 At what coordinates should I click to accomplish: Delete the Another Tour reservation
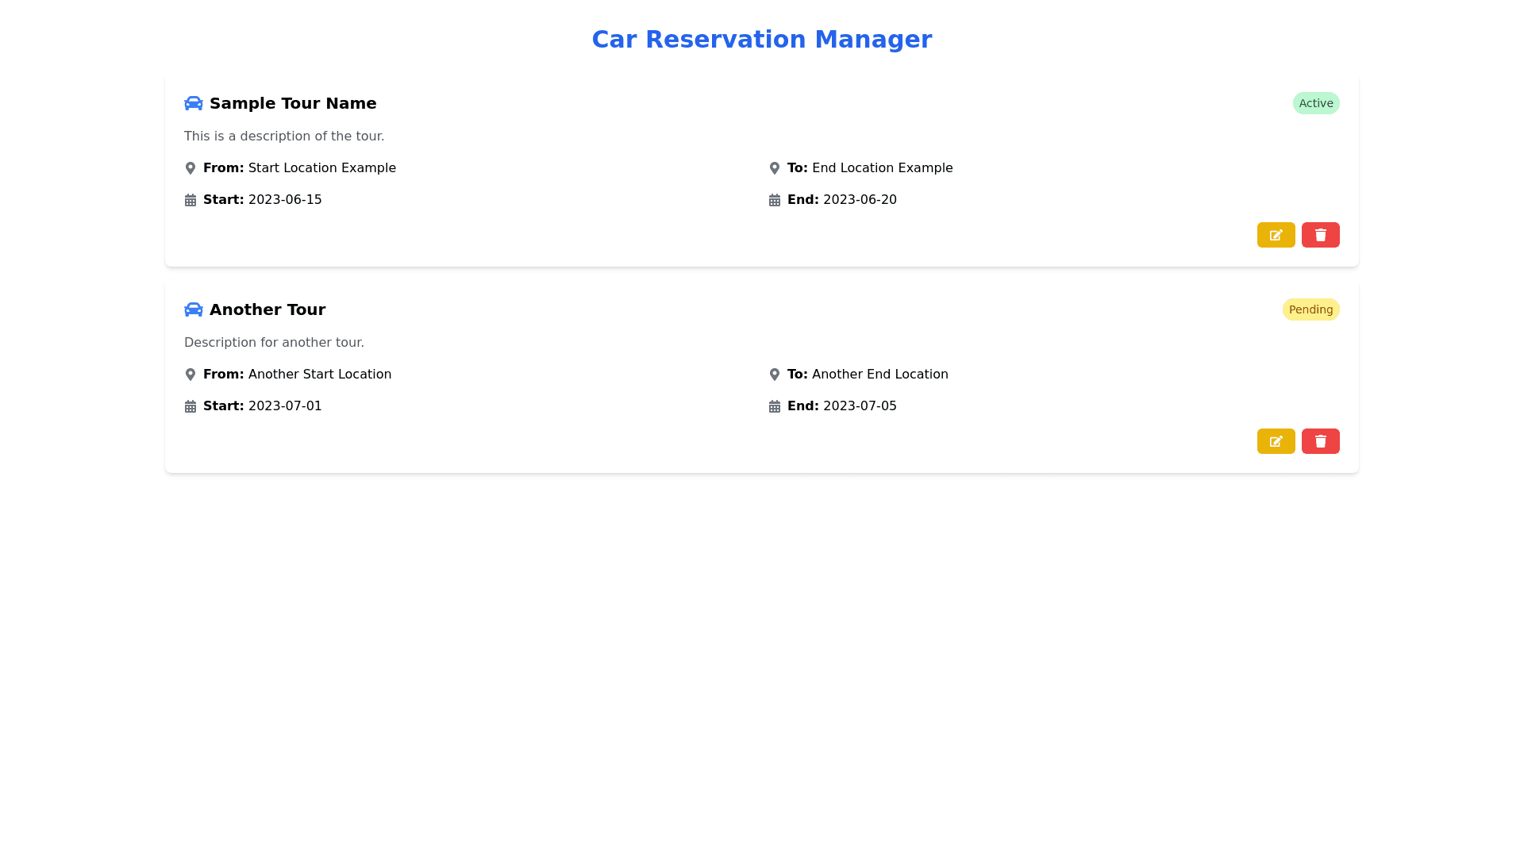point(1320,441)
